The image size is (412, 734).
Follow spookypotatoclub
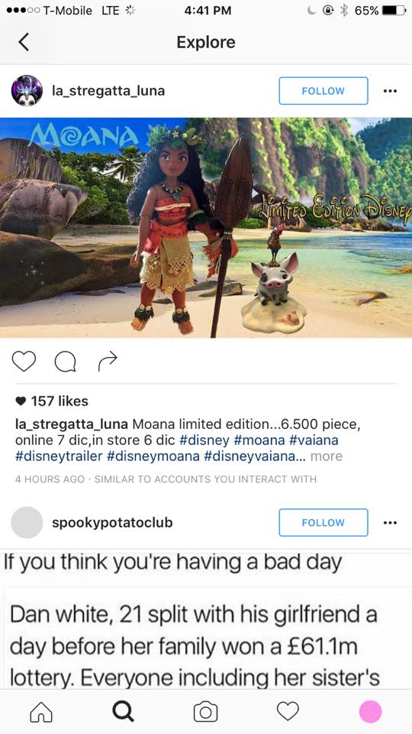(323, 522)
